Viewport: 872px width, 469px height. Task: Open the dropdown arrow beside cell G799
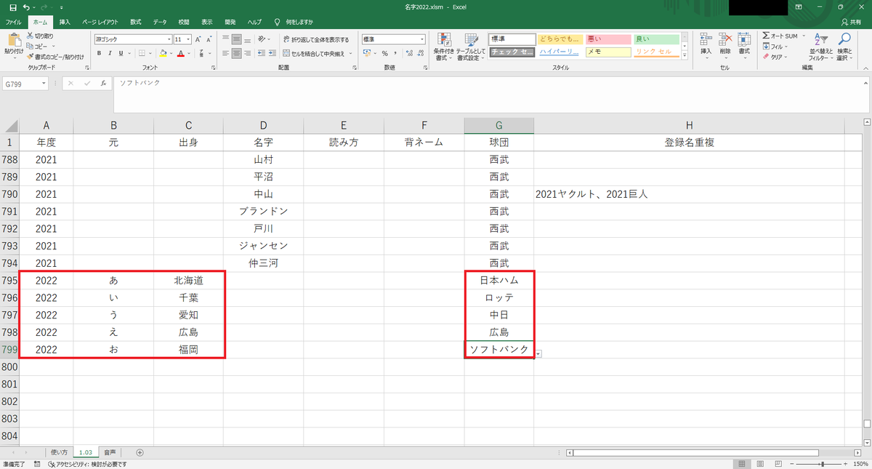coord(538,353)
